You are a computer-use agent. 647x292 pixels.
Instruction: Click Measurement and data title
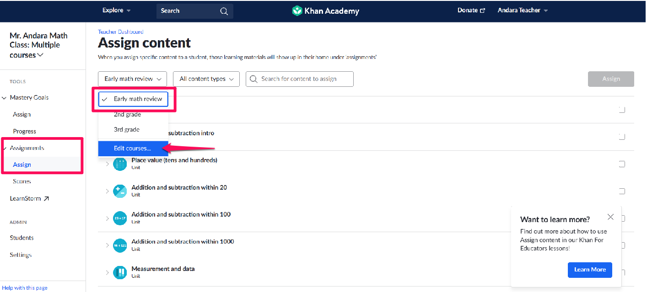pyautogui.click(x=163, y=269)
